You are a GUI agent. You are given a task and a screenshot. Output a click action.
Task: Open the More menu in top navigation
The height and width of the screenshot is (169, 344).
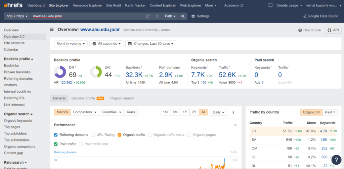click(211, 5)
